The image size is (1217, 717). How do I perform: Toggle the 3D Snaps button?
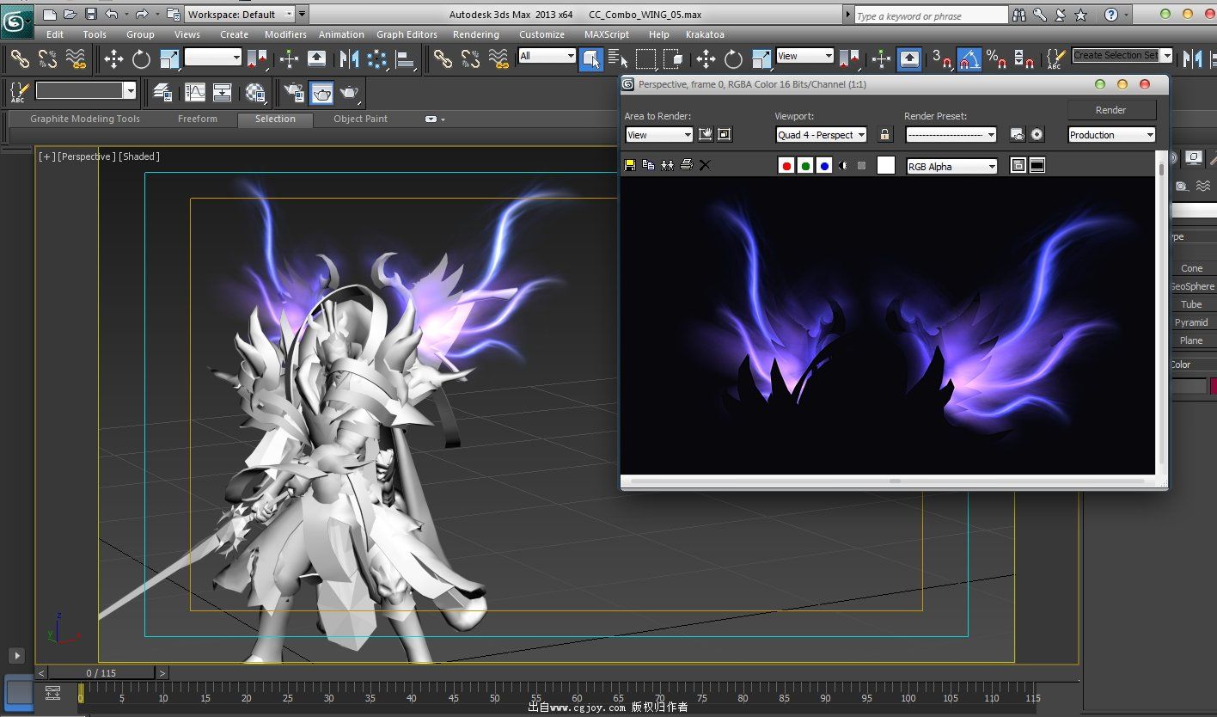(942, 58)
